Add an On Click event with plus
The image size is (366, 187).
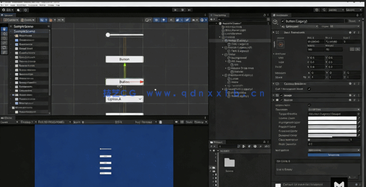[x=350, y=177]
